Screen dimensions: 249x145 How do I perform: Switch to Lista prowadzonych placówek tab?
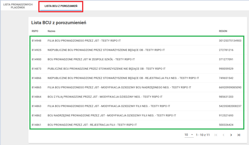(18, 6)
